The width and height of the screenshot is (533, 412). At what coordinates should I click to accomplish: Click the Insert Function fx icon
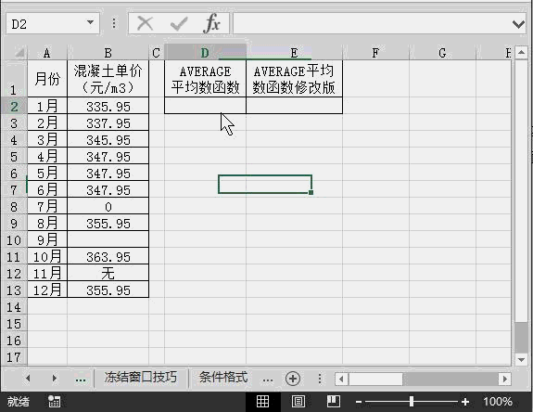point(212,23)
